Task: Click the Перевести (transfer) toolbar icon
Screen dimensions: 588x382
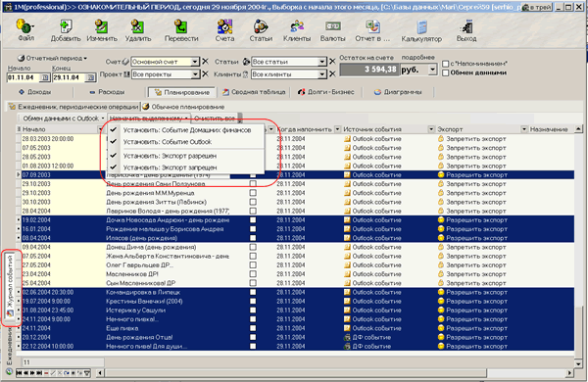Action: 181,30
